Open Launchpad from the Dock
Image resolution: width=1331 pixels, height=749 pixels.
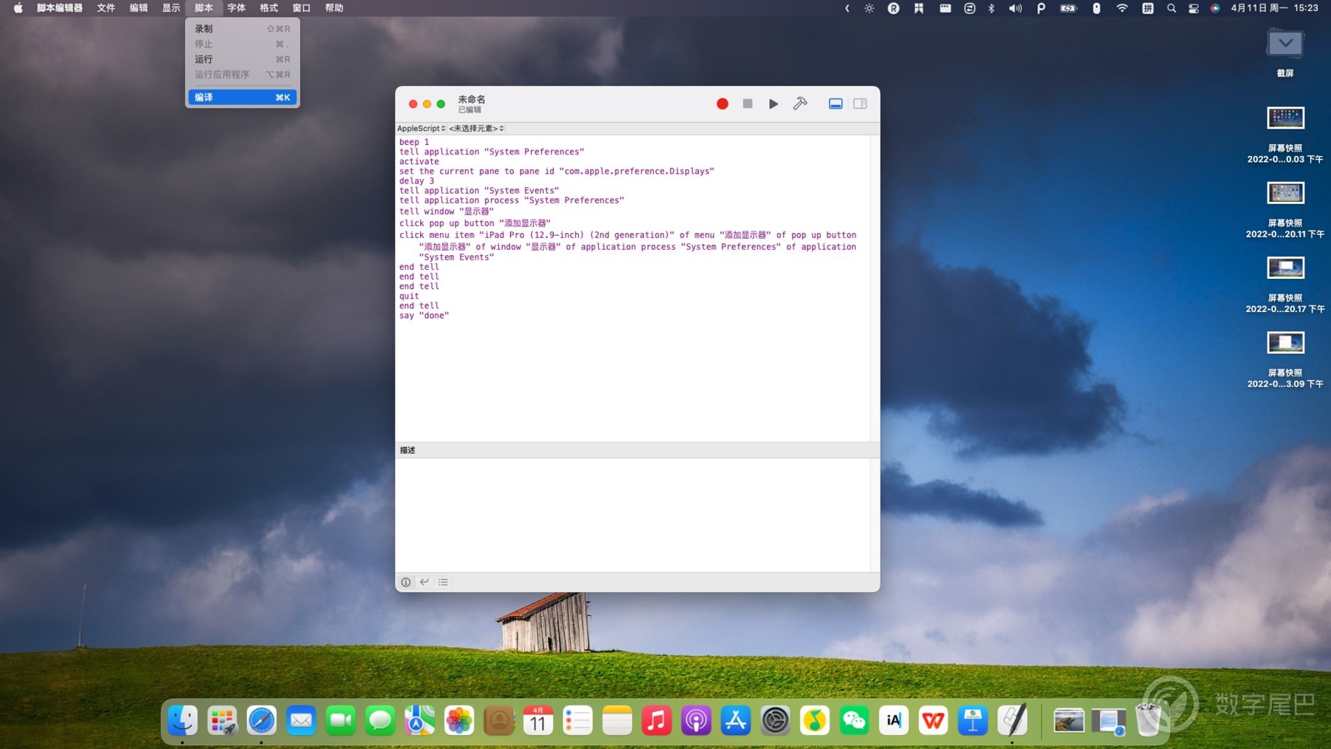[222, 720]
